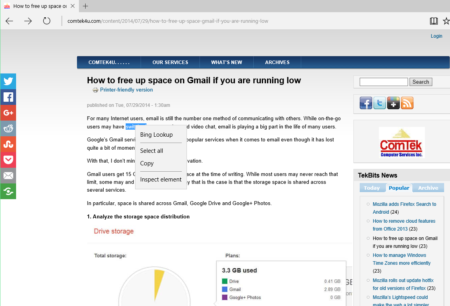
Task: Open 'How to remove cloud features from Office 2013'
Action: 404,225
